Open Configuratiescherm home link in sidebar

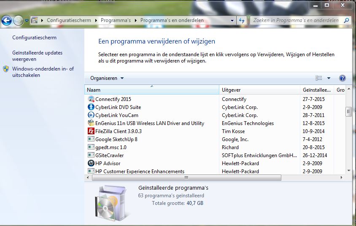(34, 38)
